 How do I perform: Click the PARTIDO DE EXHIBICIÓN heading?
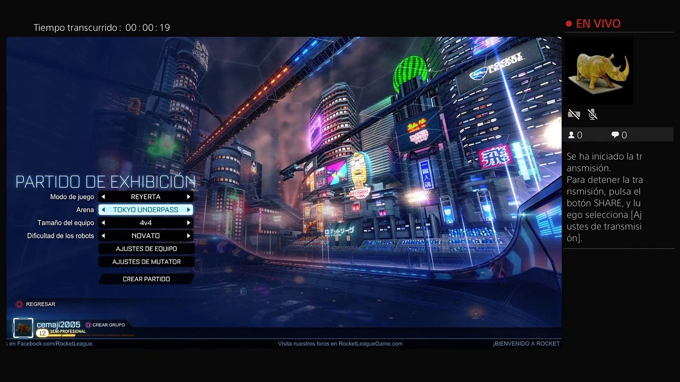point(105,182)
